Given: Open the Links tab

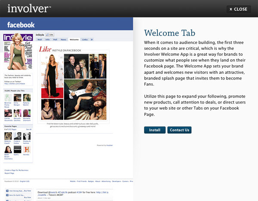Looking at the screenshot, I should click(85, 40).
